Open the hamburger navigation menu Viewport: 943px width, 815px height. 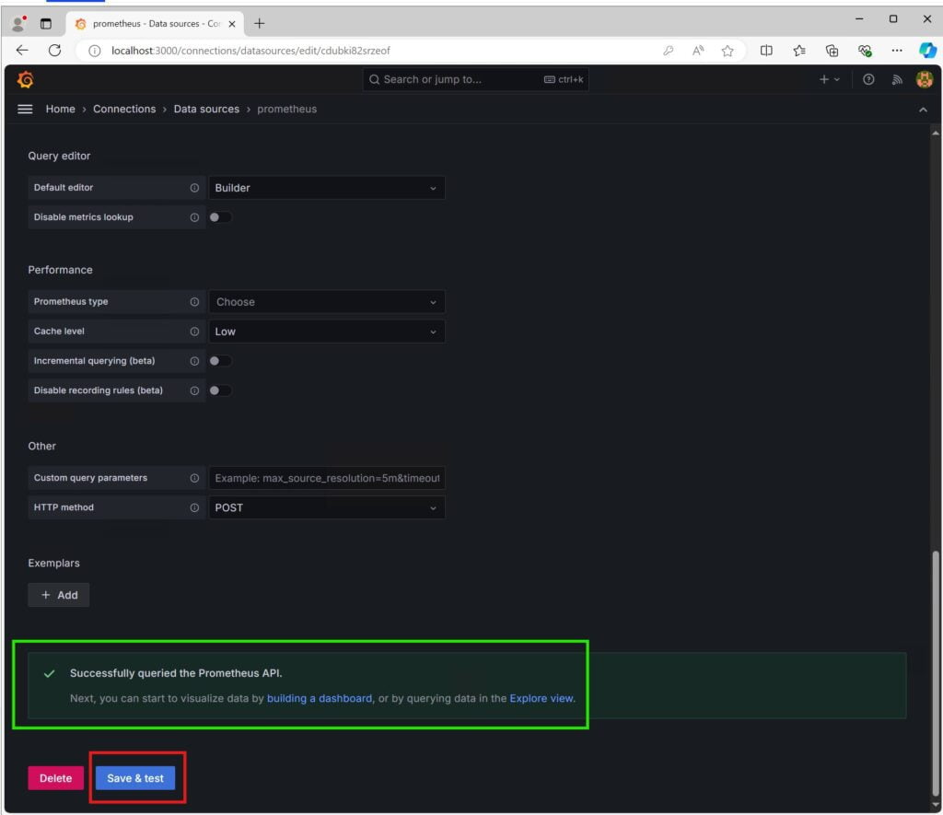click(x=26, y=109)
